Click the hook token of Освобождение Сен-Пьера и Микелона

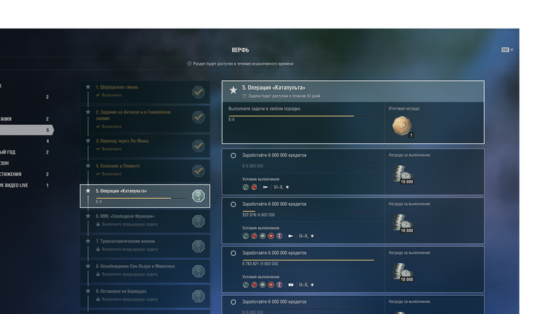coord(198,271)
